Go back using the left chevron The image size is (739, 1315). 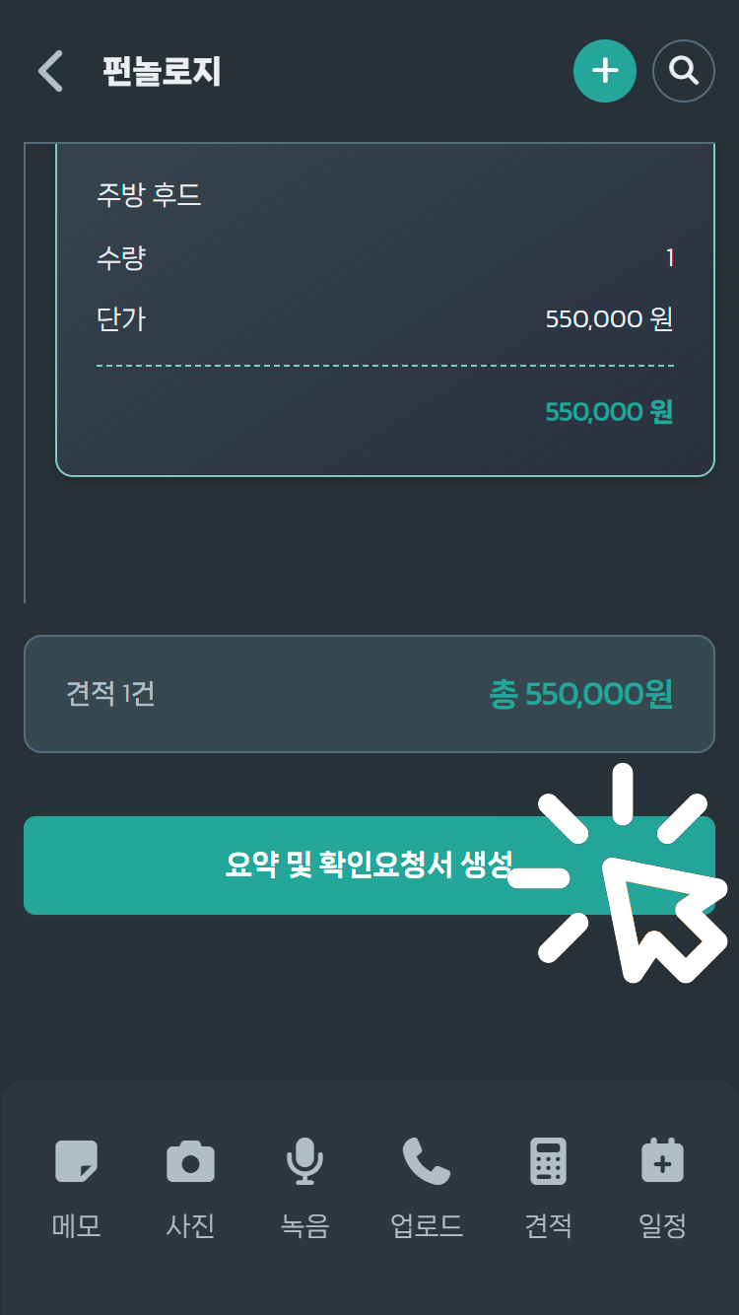(50, 72)
